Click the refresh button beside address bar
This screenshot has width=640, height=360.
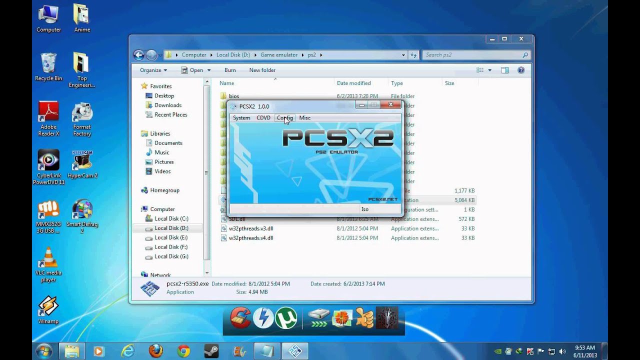tap(413, 55)
